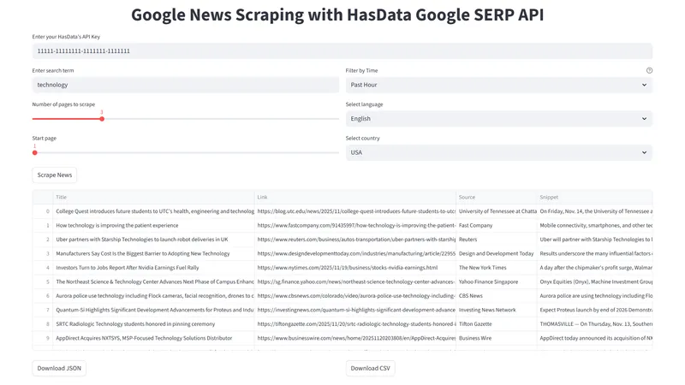Click the CBS News source cell
The image size is (685, 385).
(497, 296)
